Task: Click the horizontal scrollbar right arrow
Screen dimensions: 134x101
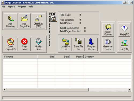Action: (129, 90)
